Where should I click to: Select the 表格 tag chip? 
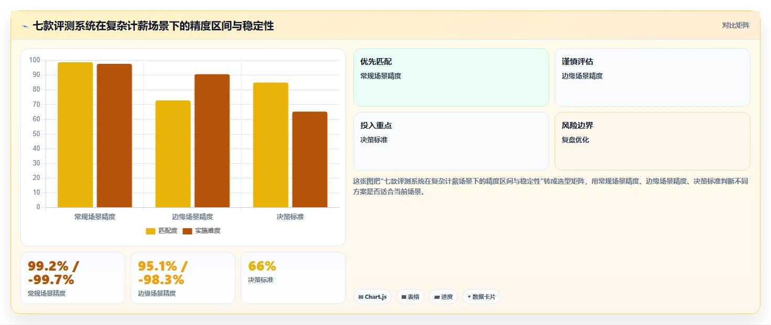[x=410, y=297]
